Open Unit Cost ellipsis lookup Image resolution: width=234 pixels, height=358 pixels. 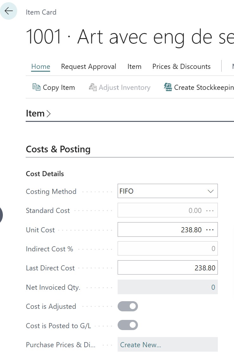[x=210, y=230]
